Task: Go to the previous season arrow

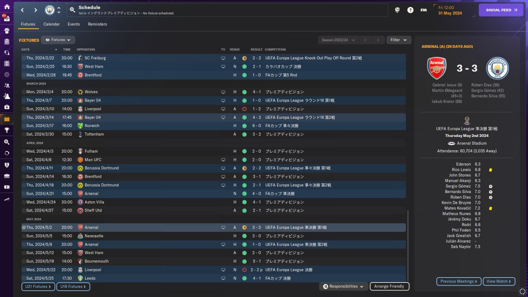Action: tap(365, 40)
